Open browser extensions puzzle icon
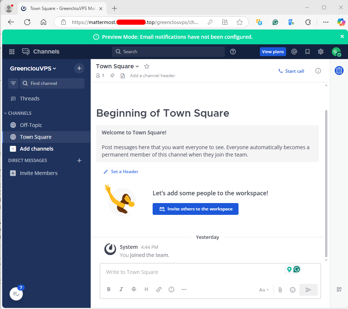Image resolution: width=348 pixels, height=309 pixels. 308,22
